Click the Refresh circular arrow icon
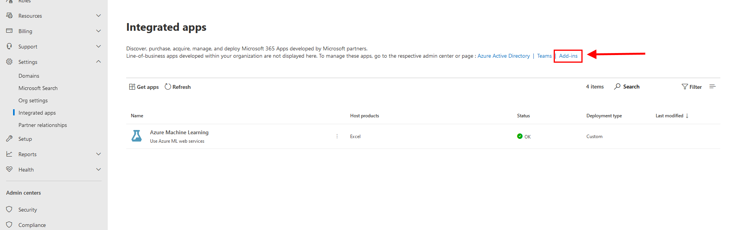 [168, 87]
